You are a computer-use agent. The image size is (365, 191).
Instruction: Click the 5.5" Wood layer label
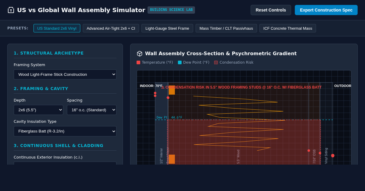pyautogui.click(x=238, y=157)
